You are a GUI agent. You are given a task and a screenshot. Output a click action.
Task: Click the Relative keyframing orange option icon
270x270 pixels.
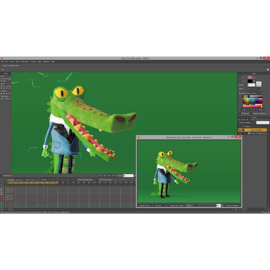(94, 180)
